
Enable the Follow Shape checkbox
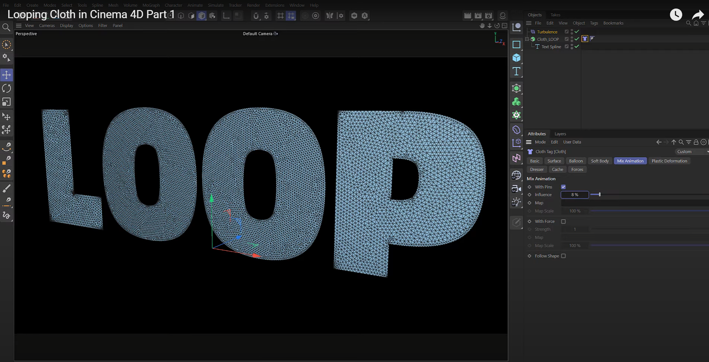click(563, 256)
